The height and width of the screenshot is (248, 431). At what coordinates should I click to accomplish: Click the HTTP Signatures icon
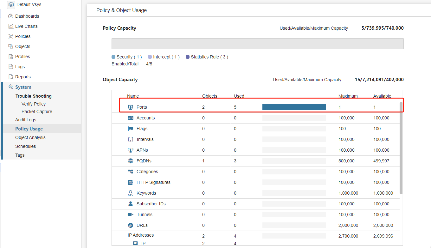[x=131, y=182]
